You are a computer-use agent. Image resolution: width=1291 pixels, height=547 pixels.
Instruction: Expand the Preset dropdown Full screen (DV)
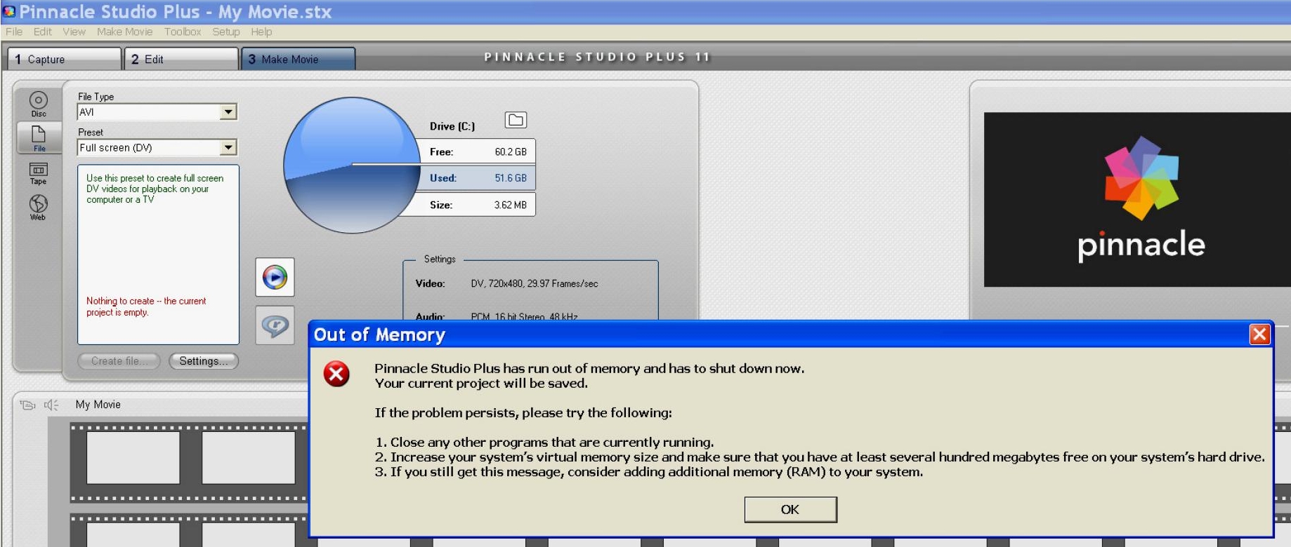[157, 147]
